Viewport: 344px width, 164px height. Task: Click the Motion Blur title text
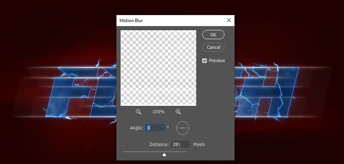pyautogui.click(x=131, y=21)
